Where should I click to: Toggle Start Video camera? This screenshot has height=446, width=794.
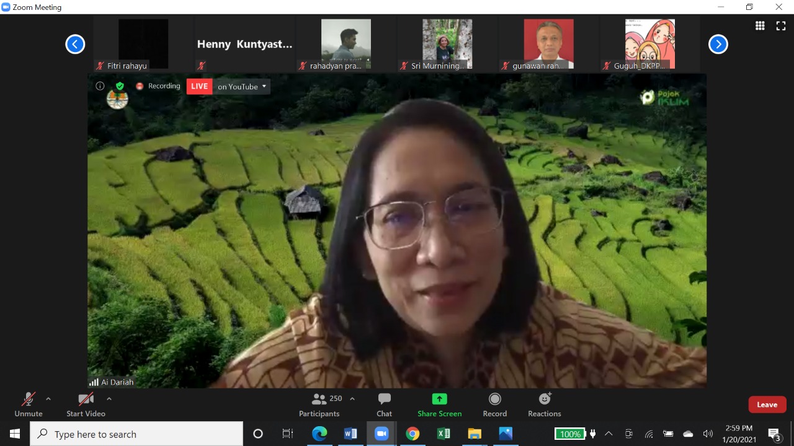86,404
